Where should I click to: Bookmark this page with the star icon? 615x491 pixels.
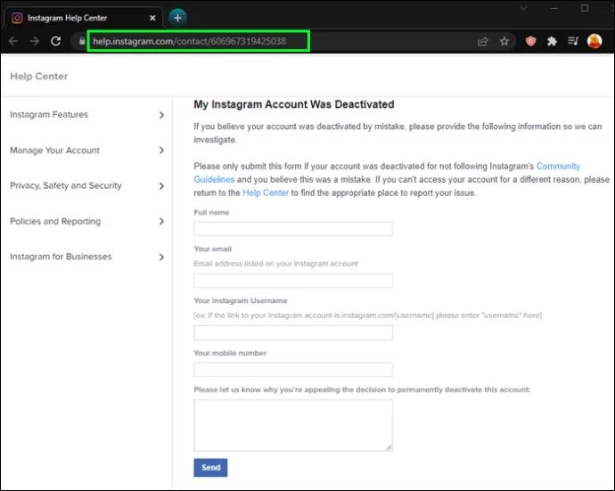click(504, 41)
